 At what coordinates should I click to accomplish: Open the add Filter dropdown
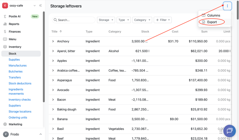pos(163,20)
